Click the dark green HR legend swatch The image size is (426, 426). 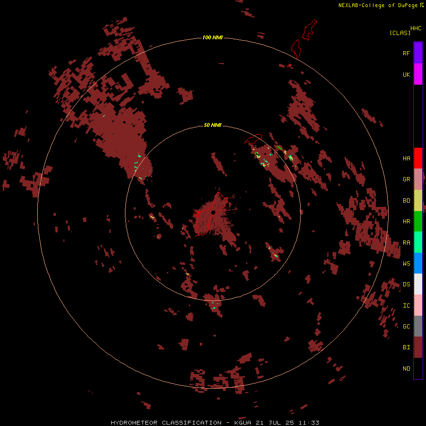[x=418, y=222]
